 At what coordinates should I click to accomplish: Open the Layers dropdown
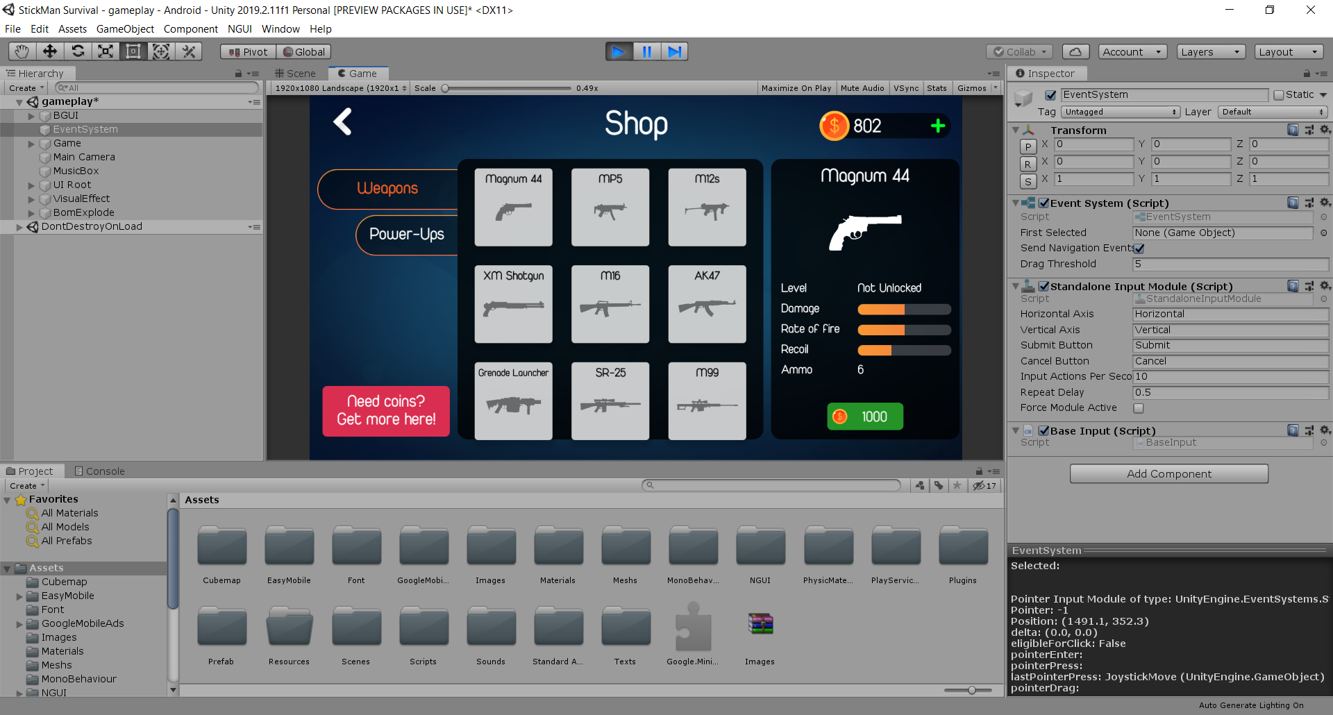[x=1211, y=51]
